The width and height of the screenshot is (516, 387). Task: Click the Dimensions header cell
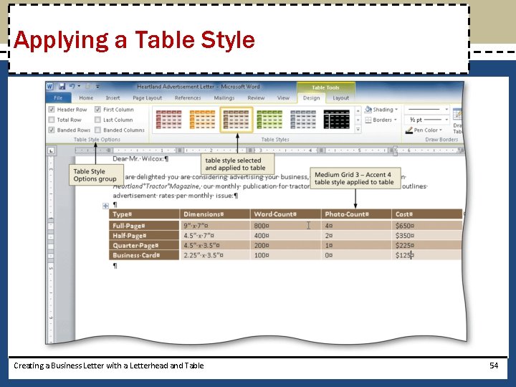coord(215,214)
